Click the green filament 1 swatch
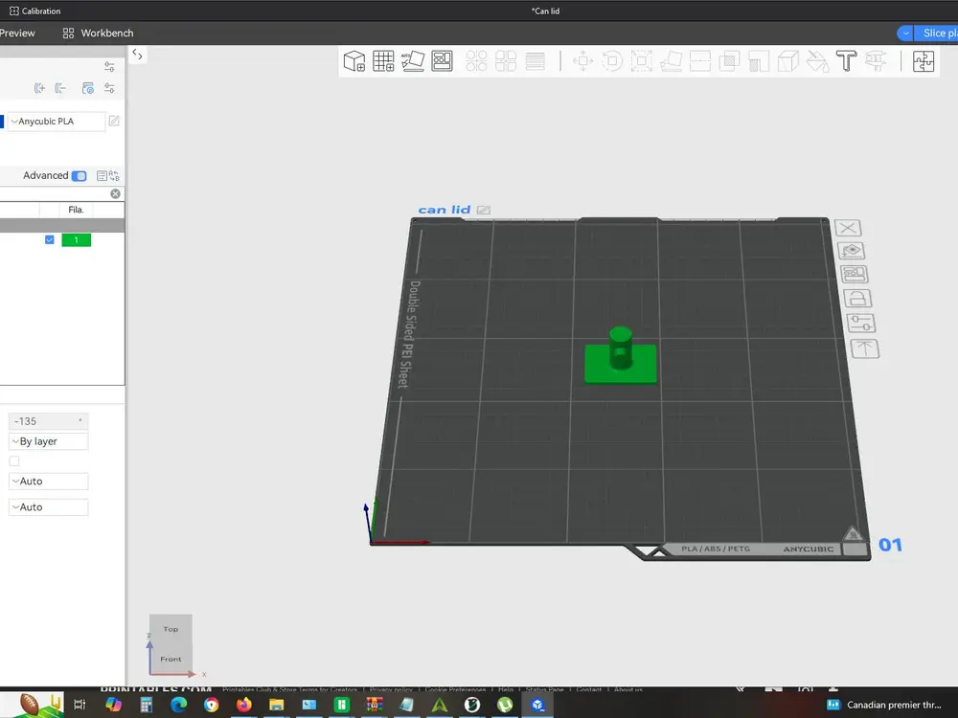Screen dimensions: 958x718 [x=77, y=240]
